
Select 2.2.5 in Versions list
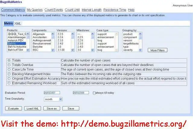pyautogui.click(x=64, y=34)
